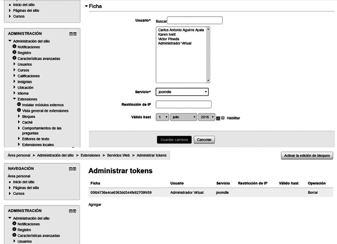Expand the Calificaciones tree node
The height and width of the screenshot is (244, 337).
pos(15,76)
